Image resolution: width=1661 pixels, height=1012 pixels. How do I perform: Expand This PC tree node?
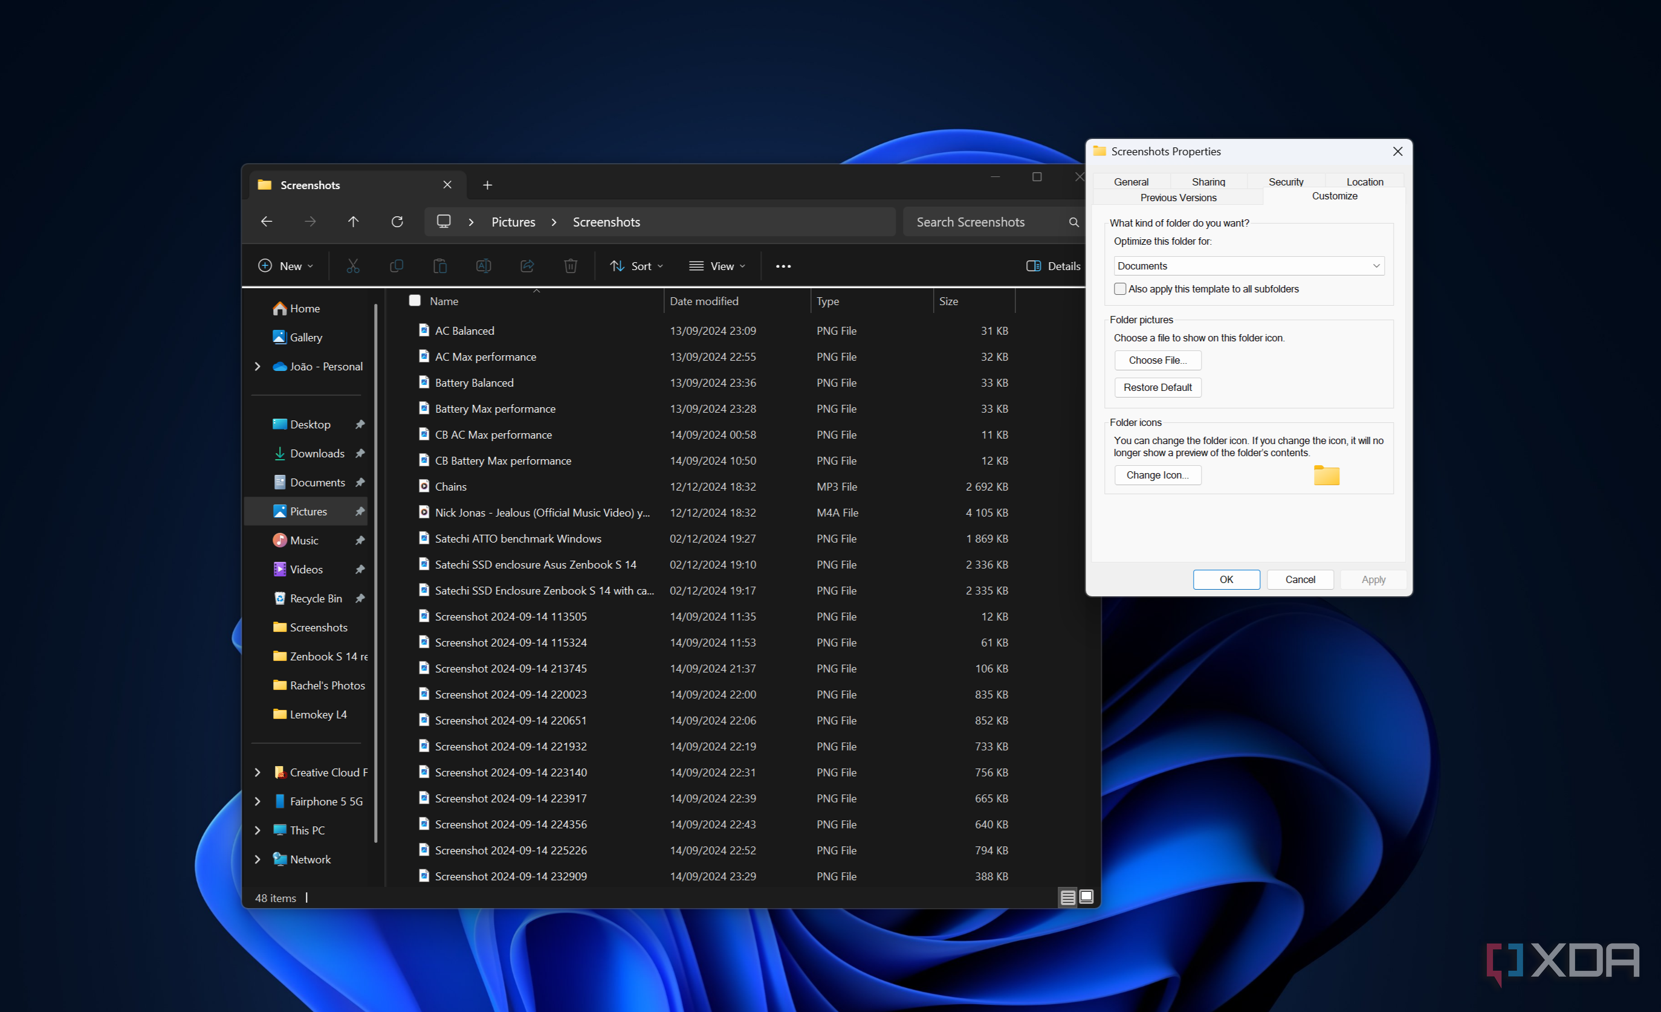[x=257, y=831]
